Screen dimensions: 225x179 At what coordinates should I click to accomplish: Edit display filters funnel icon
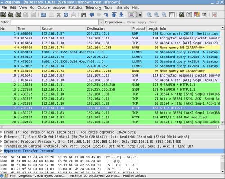click(x=189, y=15)
